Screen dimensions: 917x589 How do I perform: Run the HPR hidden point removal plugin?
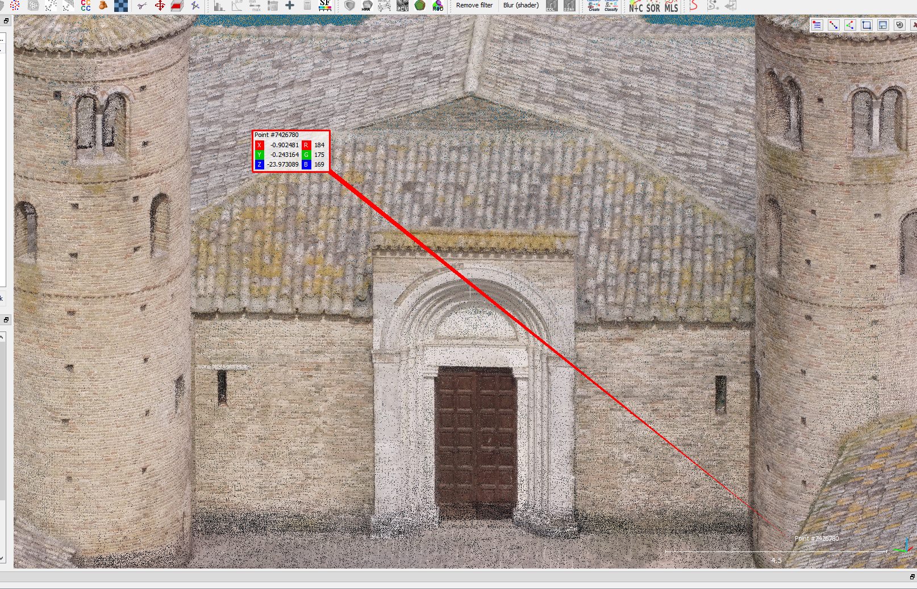(367, 6)
